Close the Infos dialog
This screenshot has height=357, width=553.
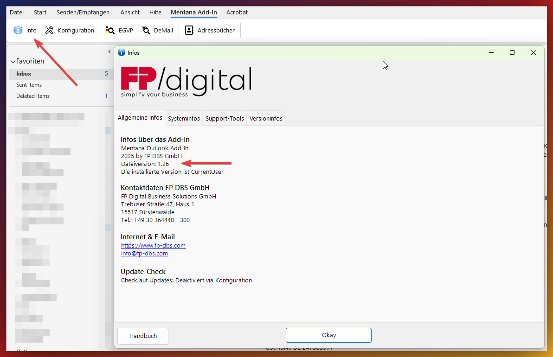(533, 52)
